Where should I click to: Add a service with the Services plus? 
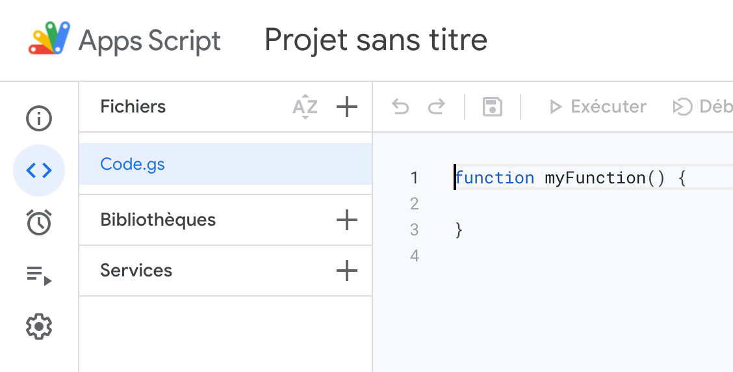(x=347, y=271)
